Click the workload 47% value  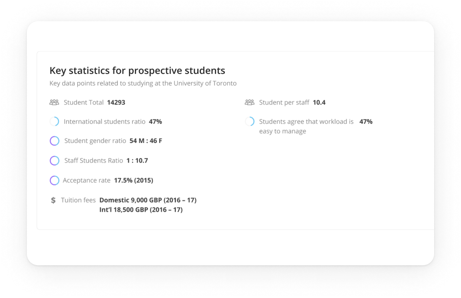366,121
